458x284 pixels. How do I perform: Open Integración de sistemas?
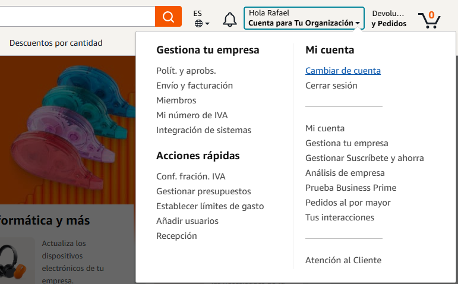pos(204,130)
